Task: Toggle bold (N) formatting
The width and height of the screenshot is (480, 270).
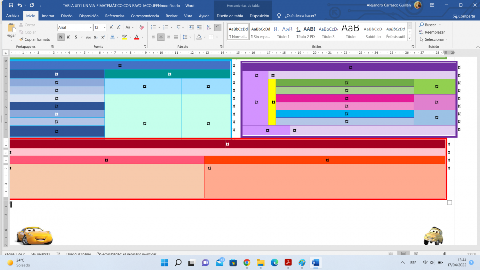Action: point(61,37)
